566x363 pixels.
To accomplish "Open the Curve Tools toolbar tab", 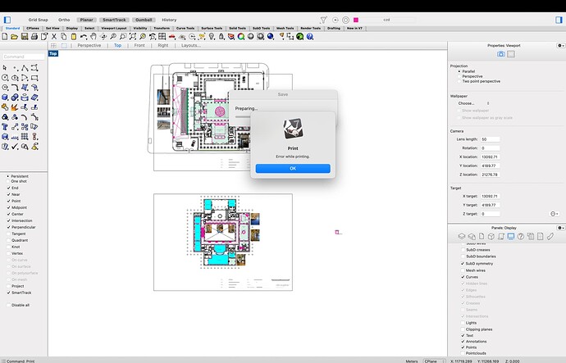I will click(185, 28).
